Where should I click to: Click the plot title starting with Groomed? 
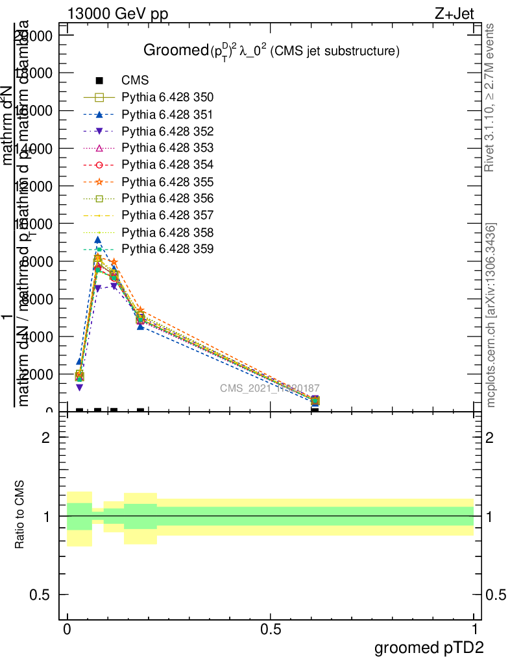(x=271, y=51)
